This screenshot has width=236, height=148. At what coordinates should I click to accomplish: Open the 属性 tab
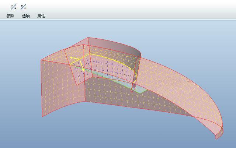[41, 15]
